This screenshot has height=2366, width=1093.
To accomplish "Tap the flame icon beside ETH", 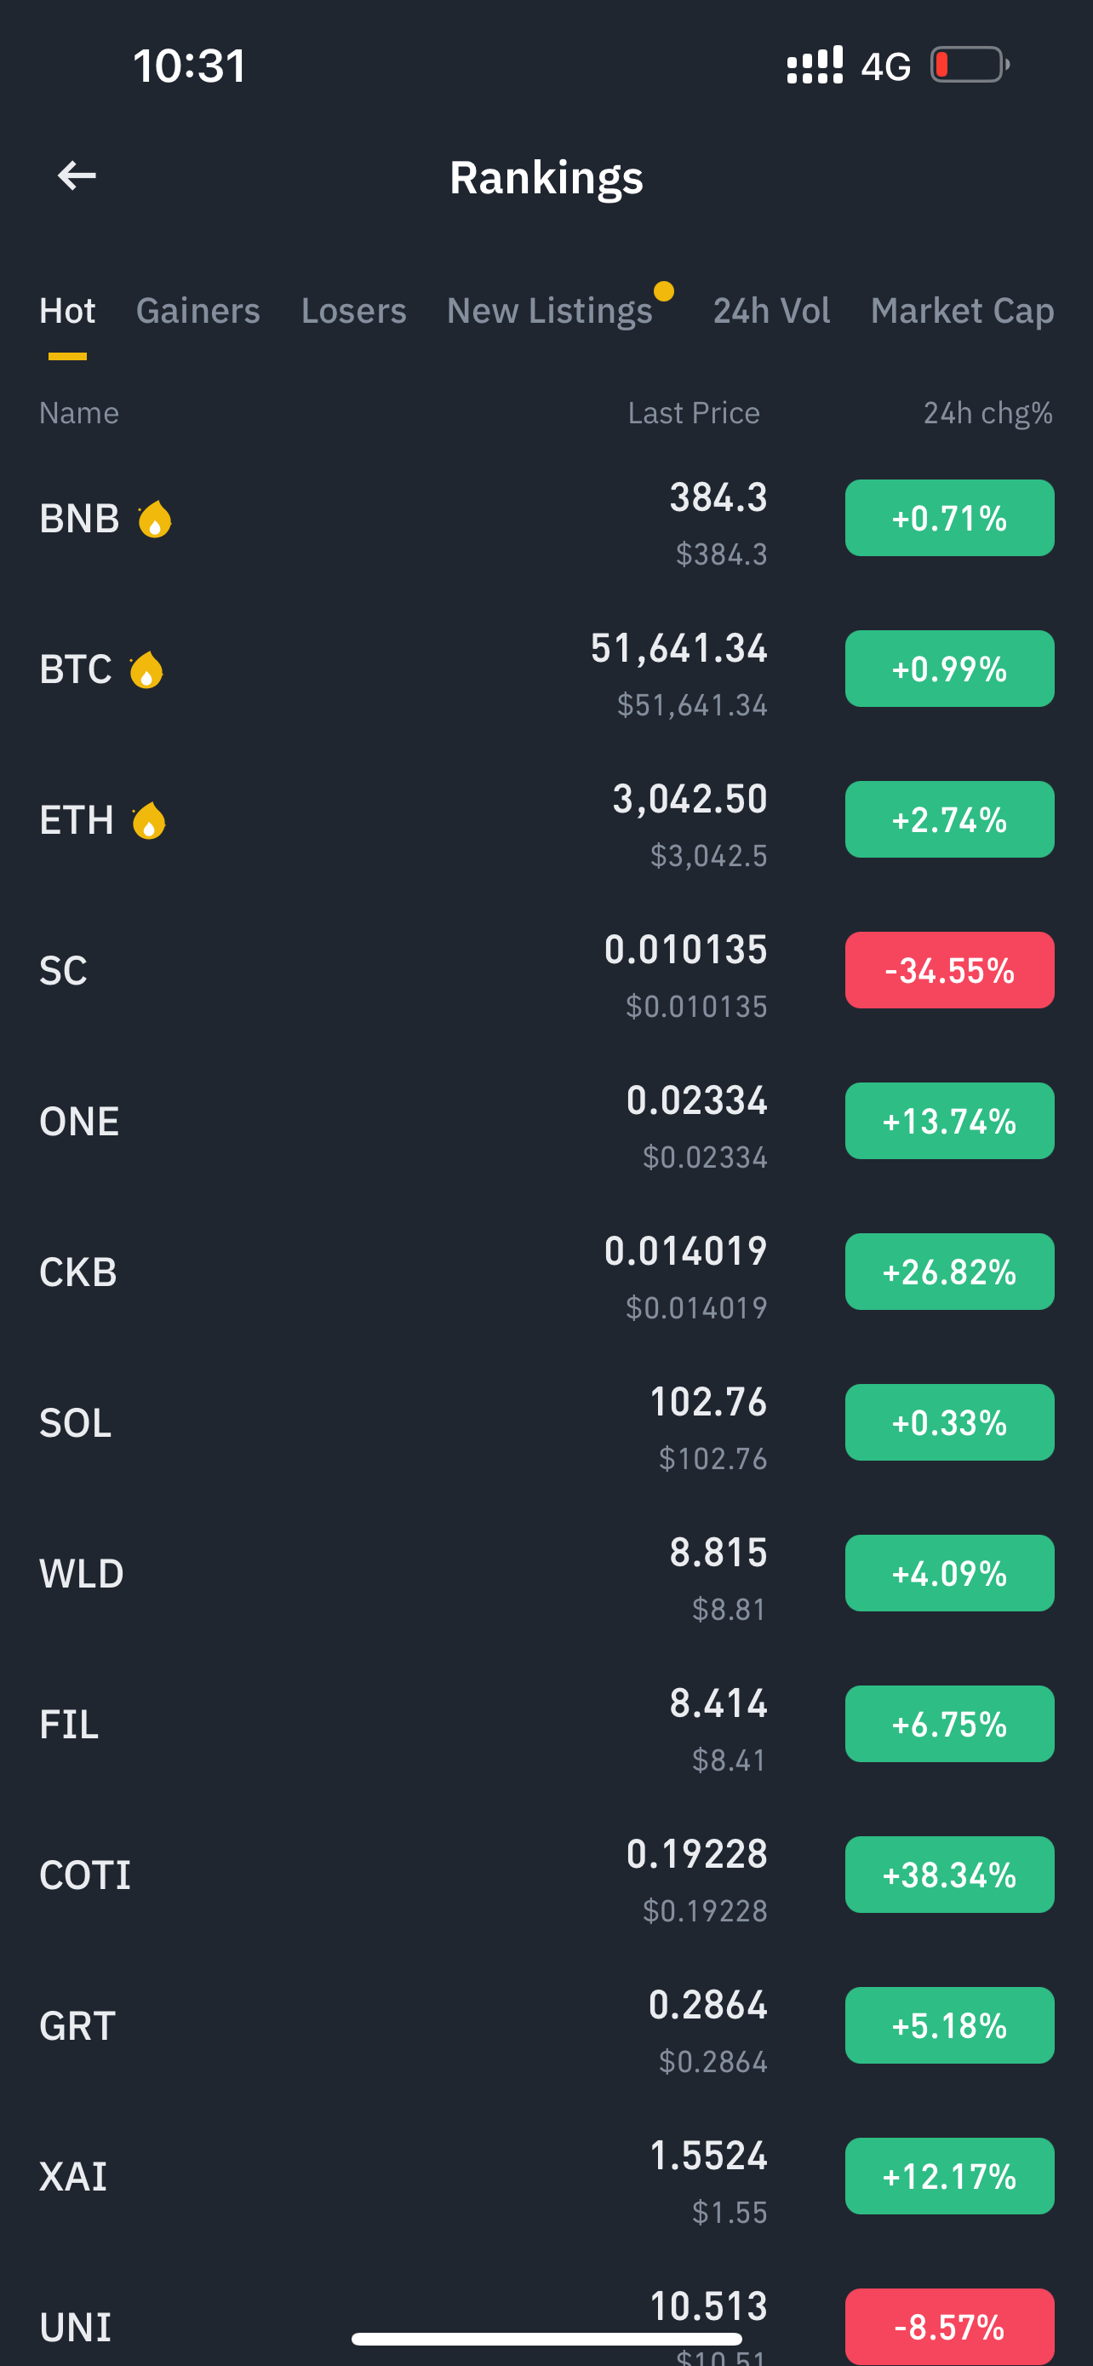I will [x=149, y=820].
